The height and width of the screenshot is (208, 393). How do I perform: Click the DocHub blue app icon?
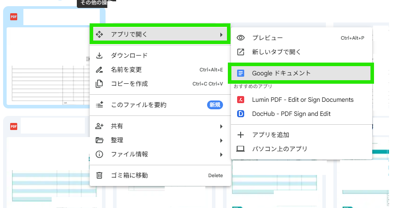click(241, 114)
